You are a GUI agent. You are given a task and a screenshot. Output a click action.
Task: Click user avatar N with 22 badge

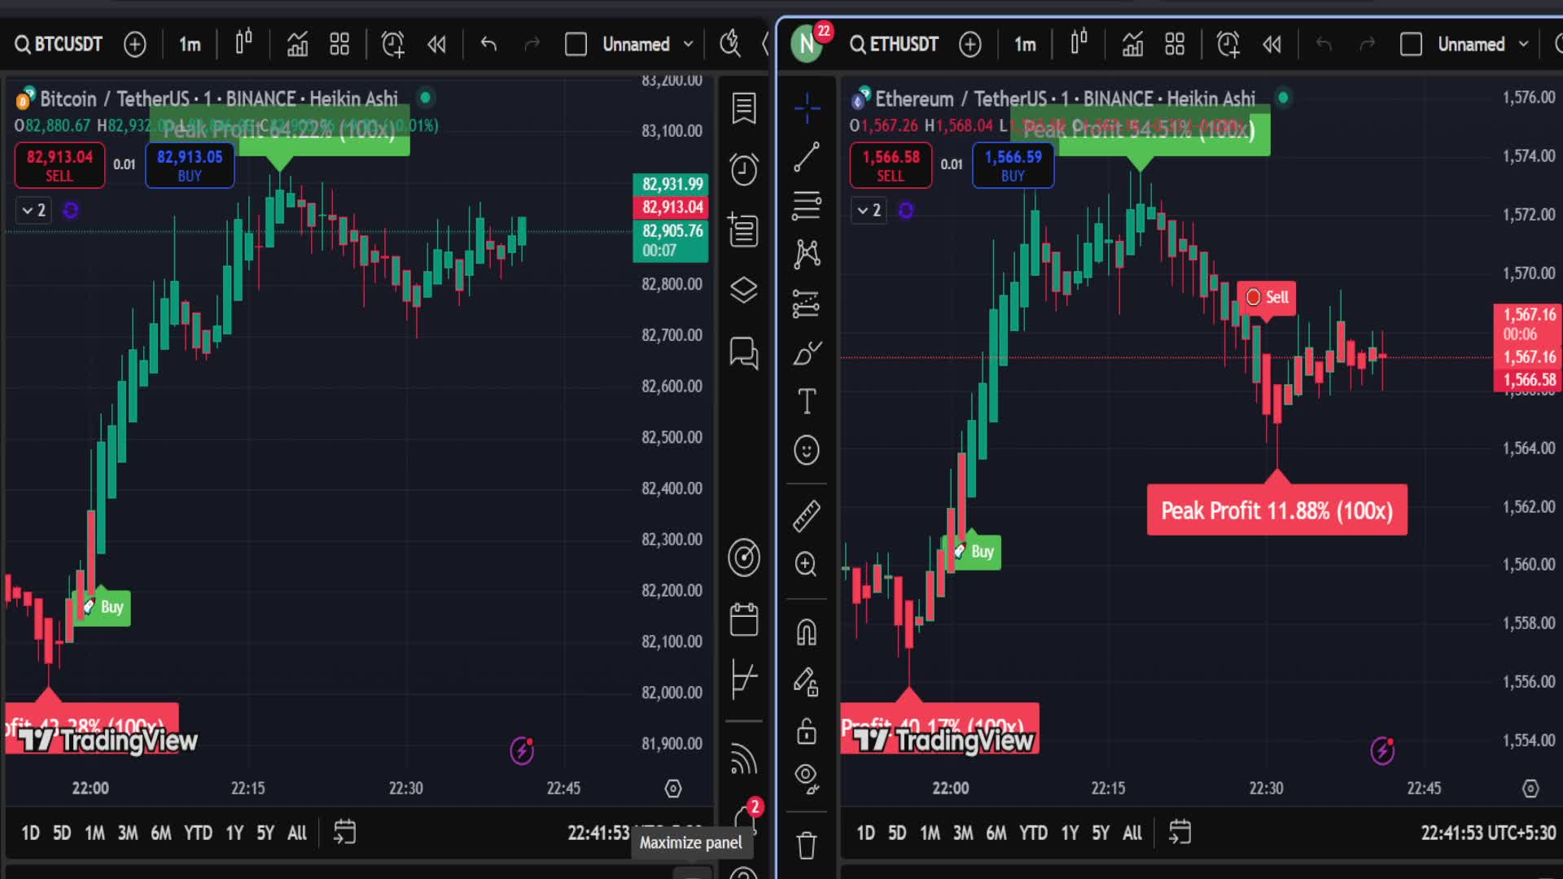pos(808,42)
